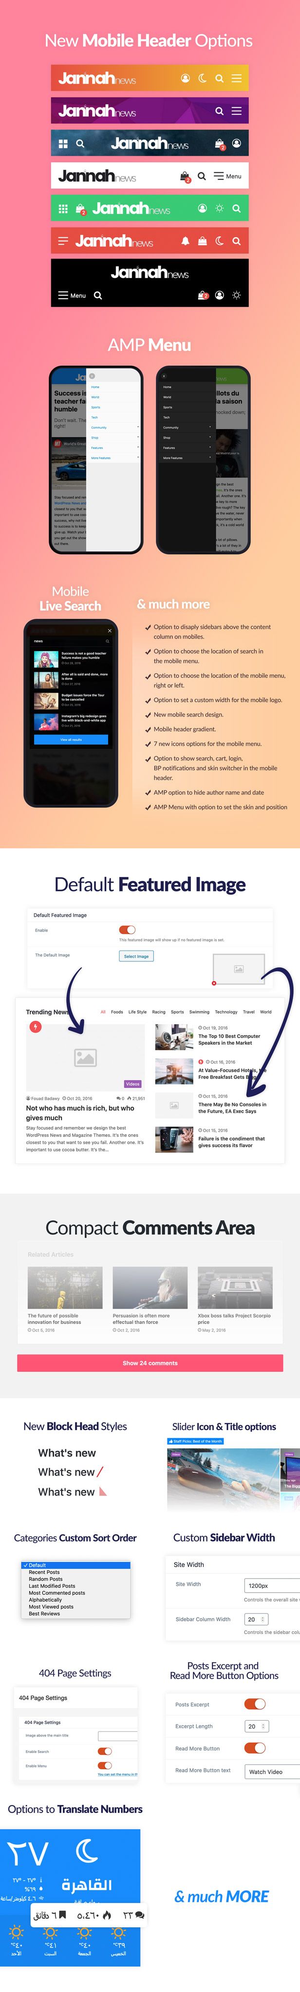Toggle the Default Featured Image Enable switch
This screenshot has width=300, height=1992.
(128, 929)
